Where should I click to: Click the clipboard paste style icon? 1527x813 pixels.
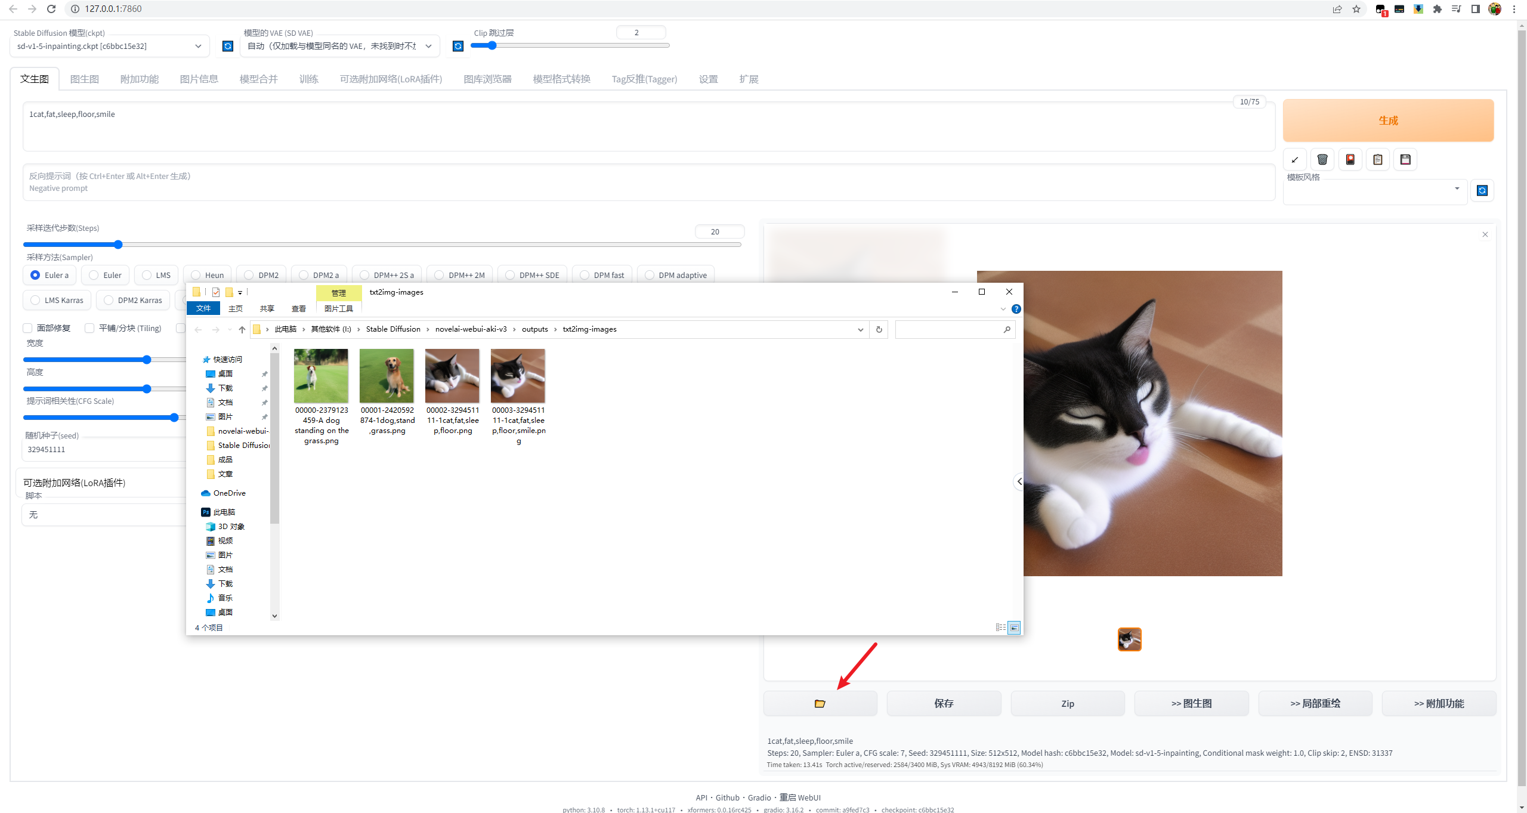pyautogui.click(x=1377, y=159)
